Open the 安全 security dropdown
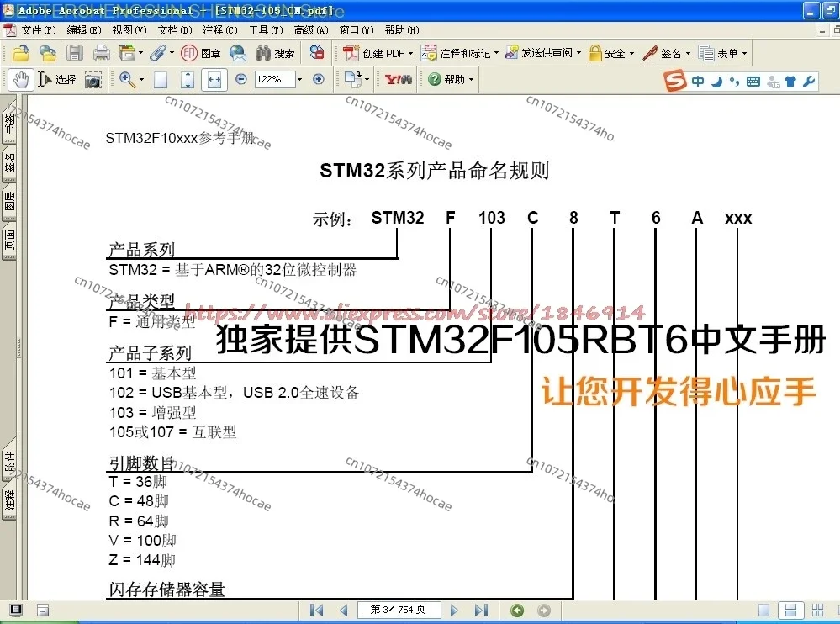 (611, 53)
